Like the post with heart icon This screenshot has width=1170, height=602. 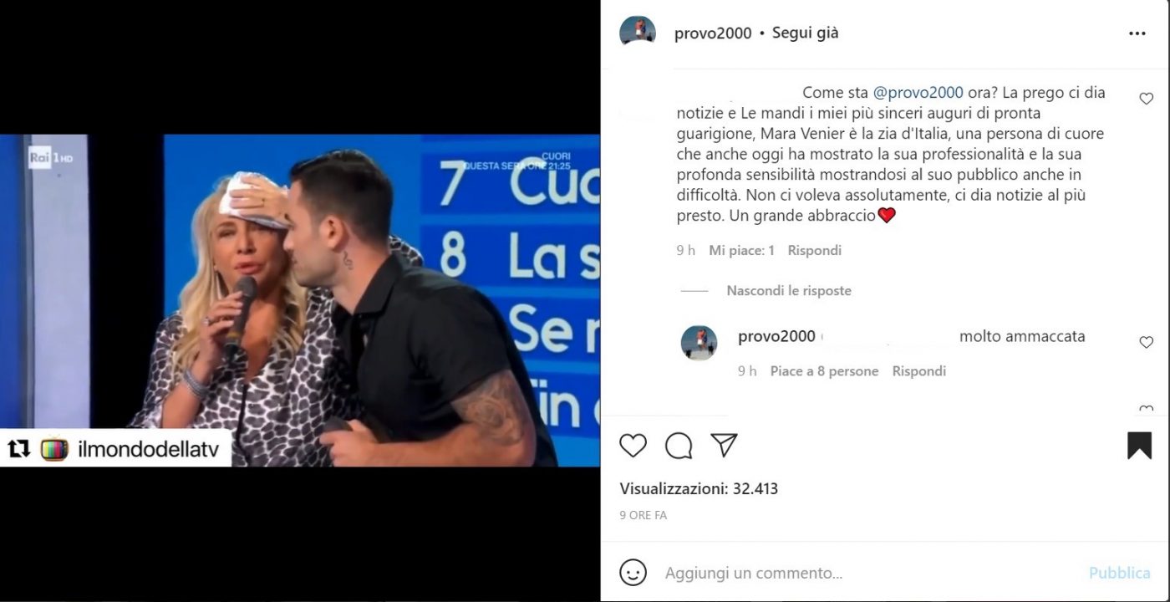[x=633, y=446]
